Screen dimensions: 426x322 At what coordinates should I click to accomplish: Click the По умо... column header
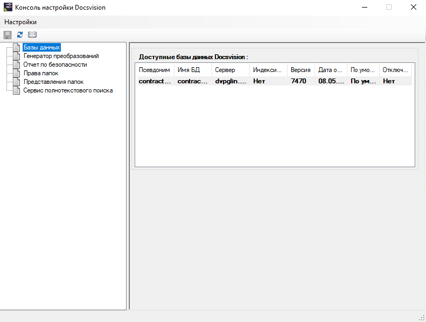[363, 70]
